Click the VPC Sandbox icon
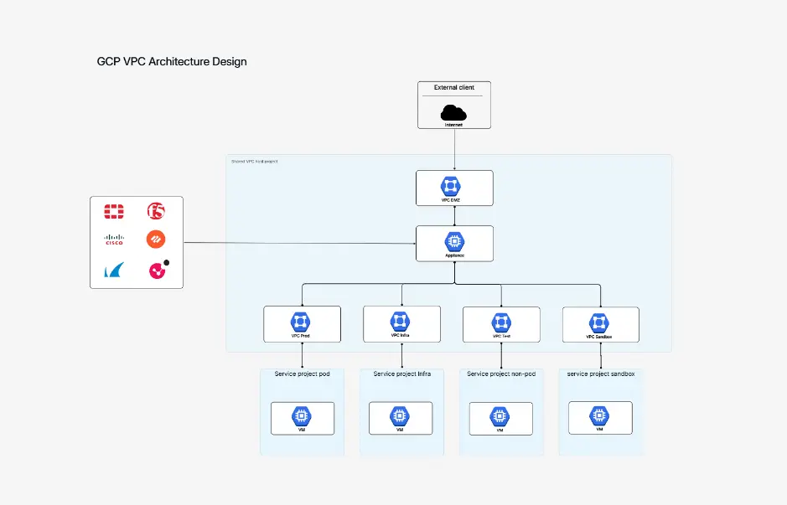Viewport: 787px width, 505px height. coord(599,322)
